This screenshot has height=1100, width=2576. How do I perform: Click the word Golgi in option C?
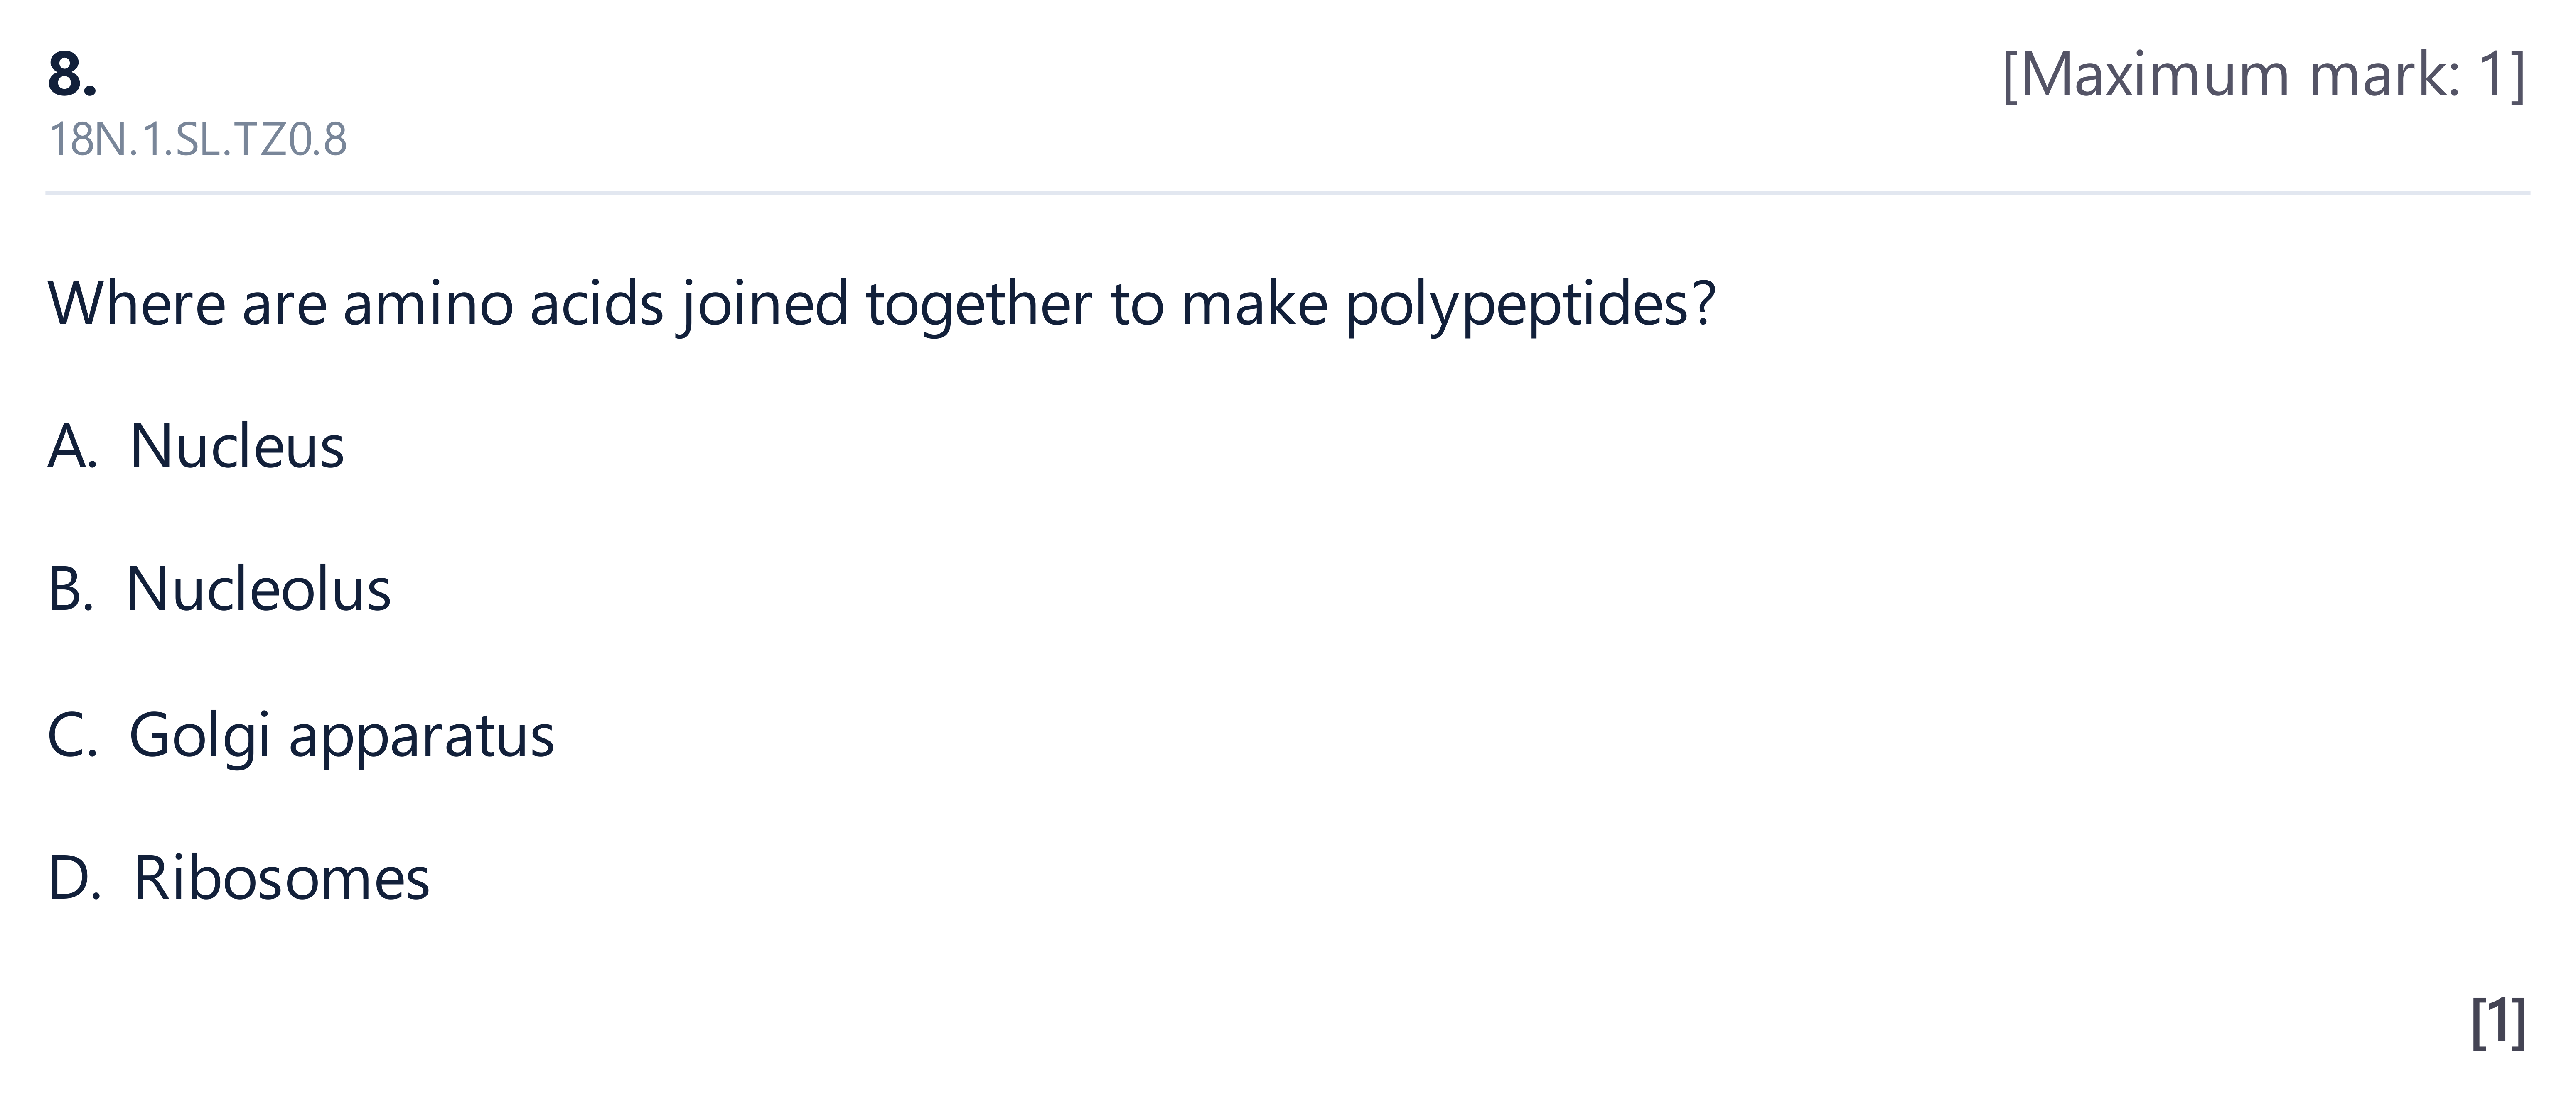(x=200, y=737)
